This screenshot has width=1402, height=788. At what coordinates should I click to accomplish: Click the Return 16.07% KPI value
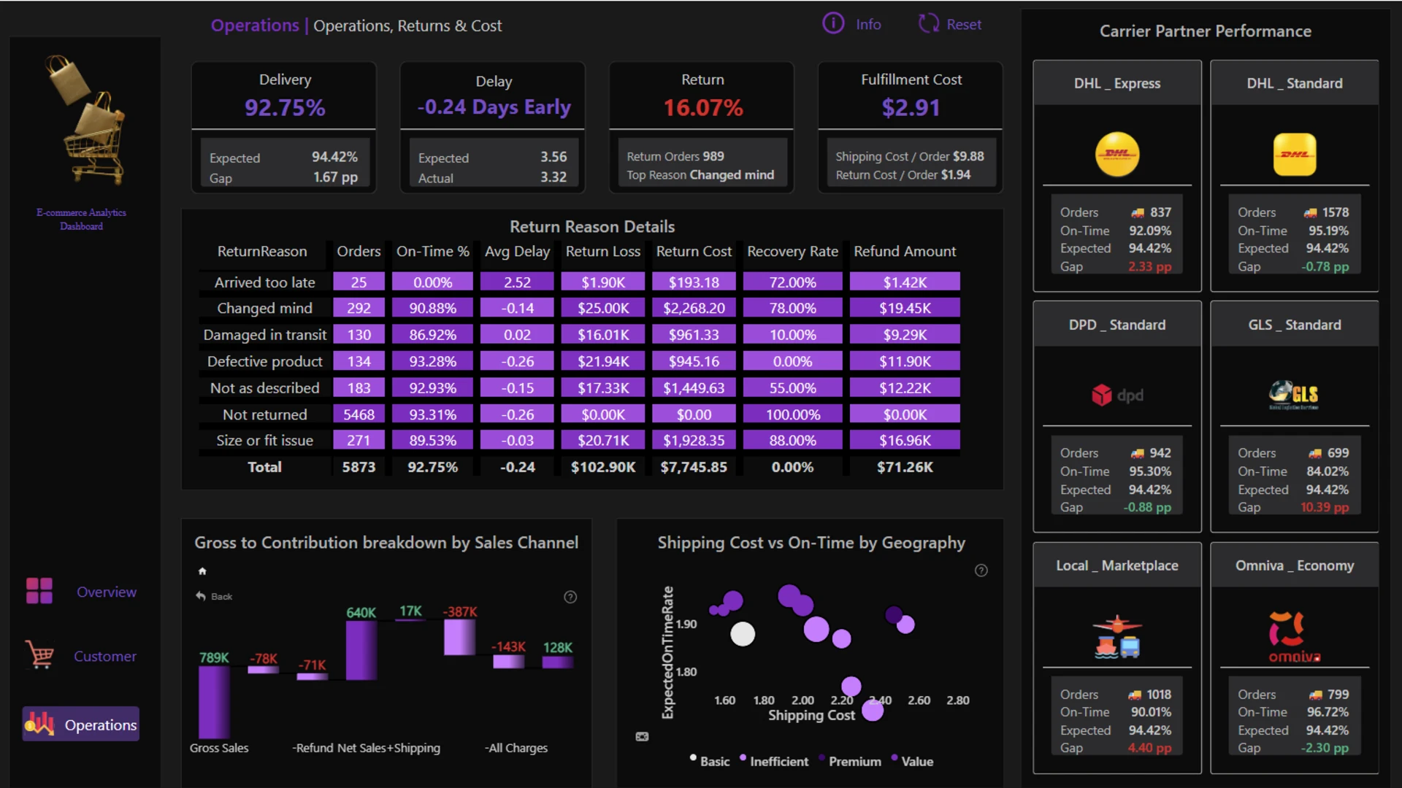702,107
